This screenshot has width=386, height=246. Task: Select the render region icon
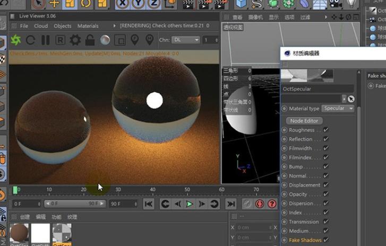(120, 40)
